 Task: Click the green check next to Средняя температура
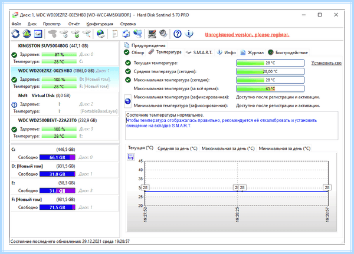(128, 71)
